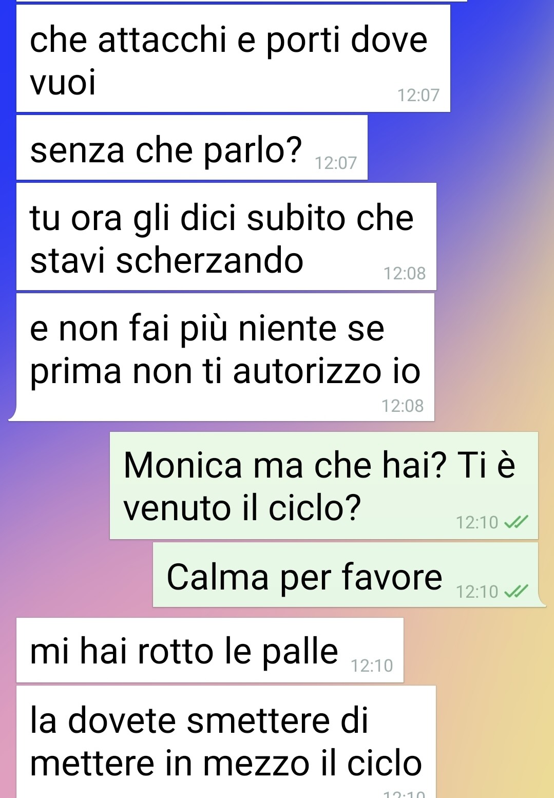Image resolution: width=554 pixels, height=798 pixels.
Task: Select the message 'senza che parlo?'
Action: 192,148
